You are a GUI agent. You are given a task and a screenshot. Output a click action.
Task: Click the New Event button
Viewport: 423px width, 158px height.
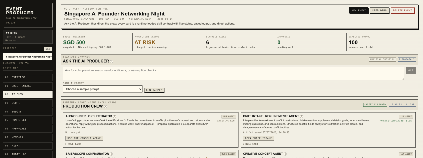(359, 11)
